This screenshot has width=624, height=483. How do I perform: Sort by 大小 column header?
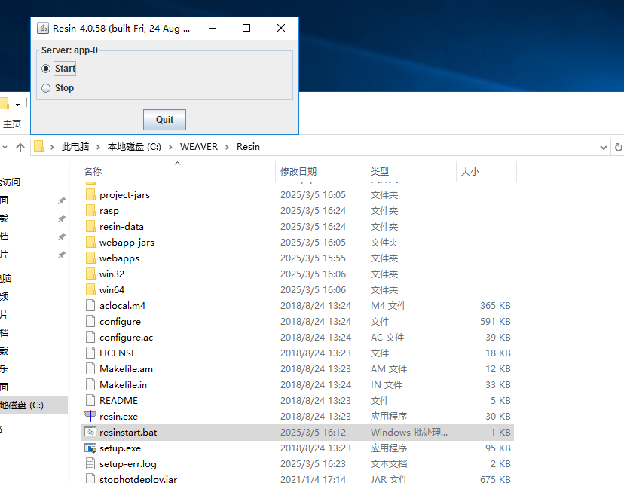click(470, 172)
